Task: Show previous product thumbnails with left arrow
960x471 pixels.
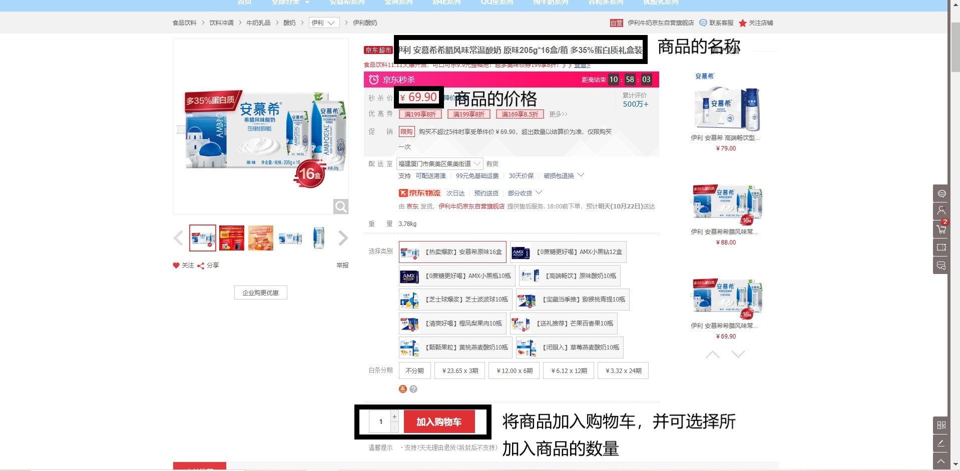Action: pos(178,238)
